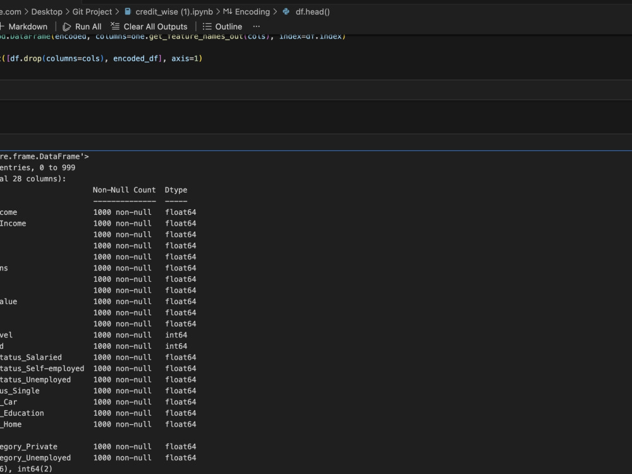Image resolution: width=632 pixels, height=474 pixels.
Task: Click the Dtype column header
Action: coord(176,190)
